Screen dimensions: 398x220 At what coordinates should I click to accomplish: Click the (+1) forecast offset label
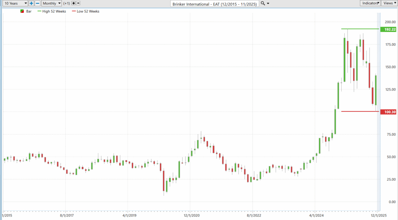tap(66, 3)
